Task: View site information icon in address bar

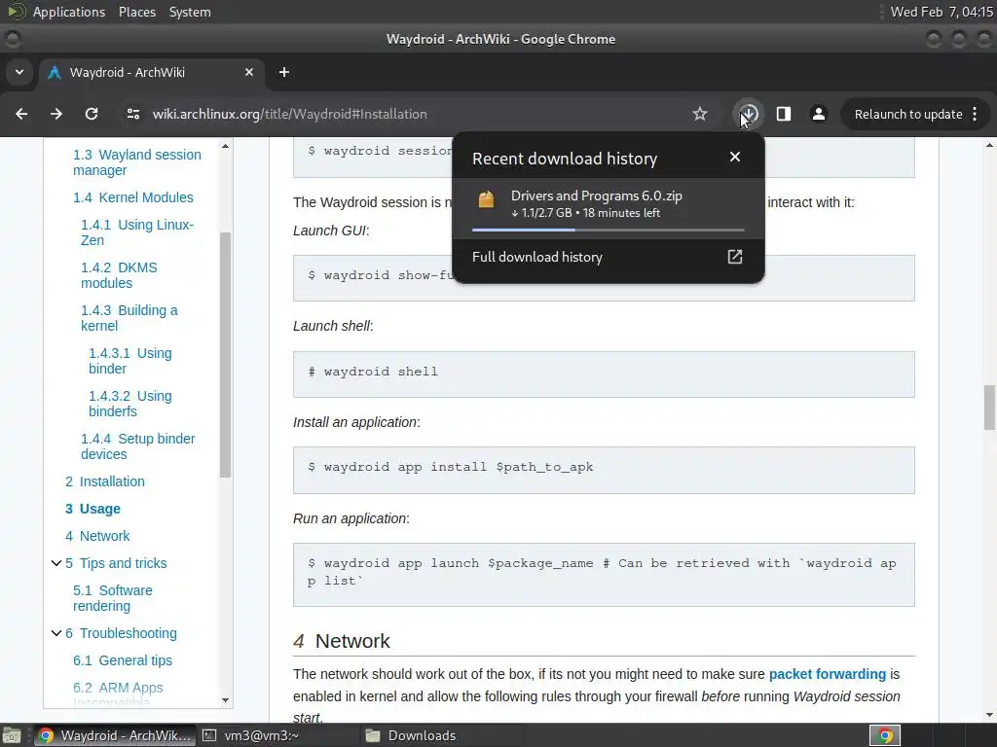Action: coord(132,114)
